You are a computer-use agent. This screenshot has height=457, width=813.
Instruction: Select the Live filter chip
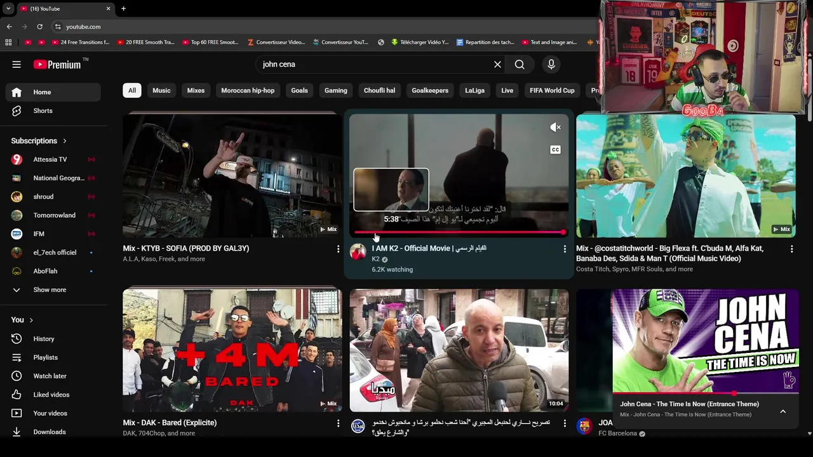(507, 91)
